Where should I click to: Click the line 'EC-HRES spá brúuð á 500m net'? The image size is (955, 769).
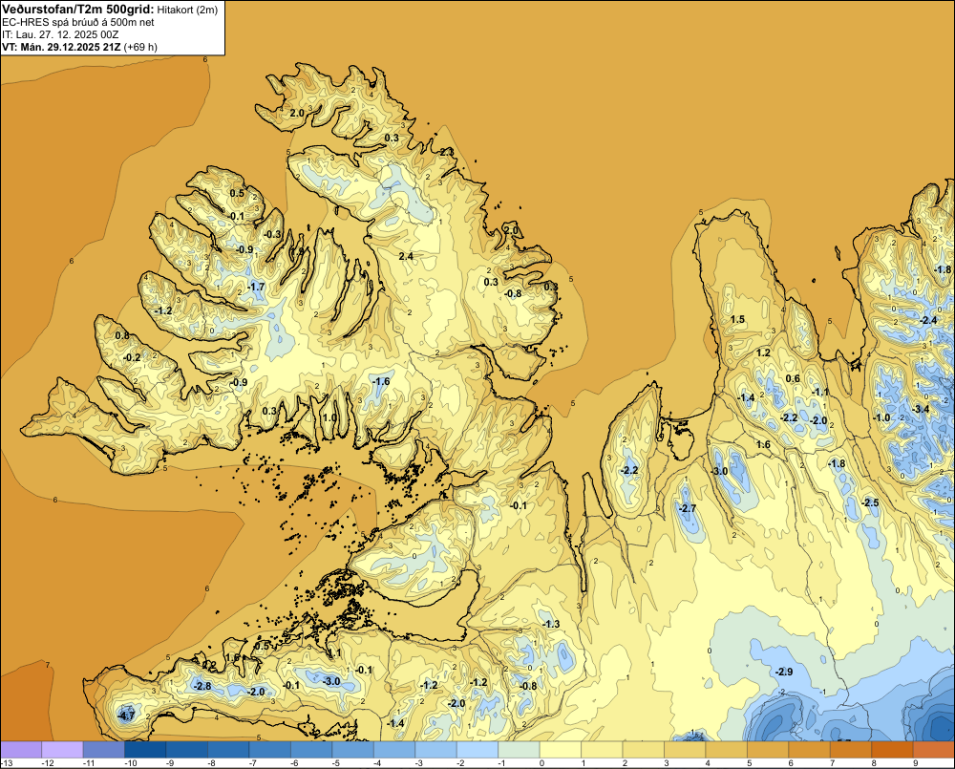click(77, 22)
